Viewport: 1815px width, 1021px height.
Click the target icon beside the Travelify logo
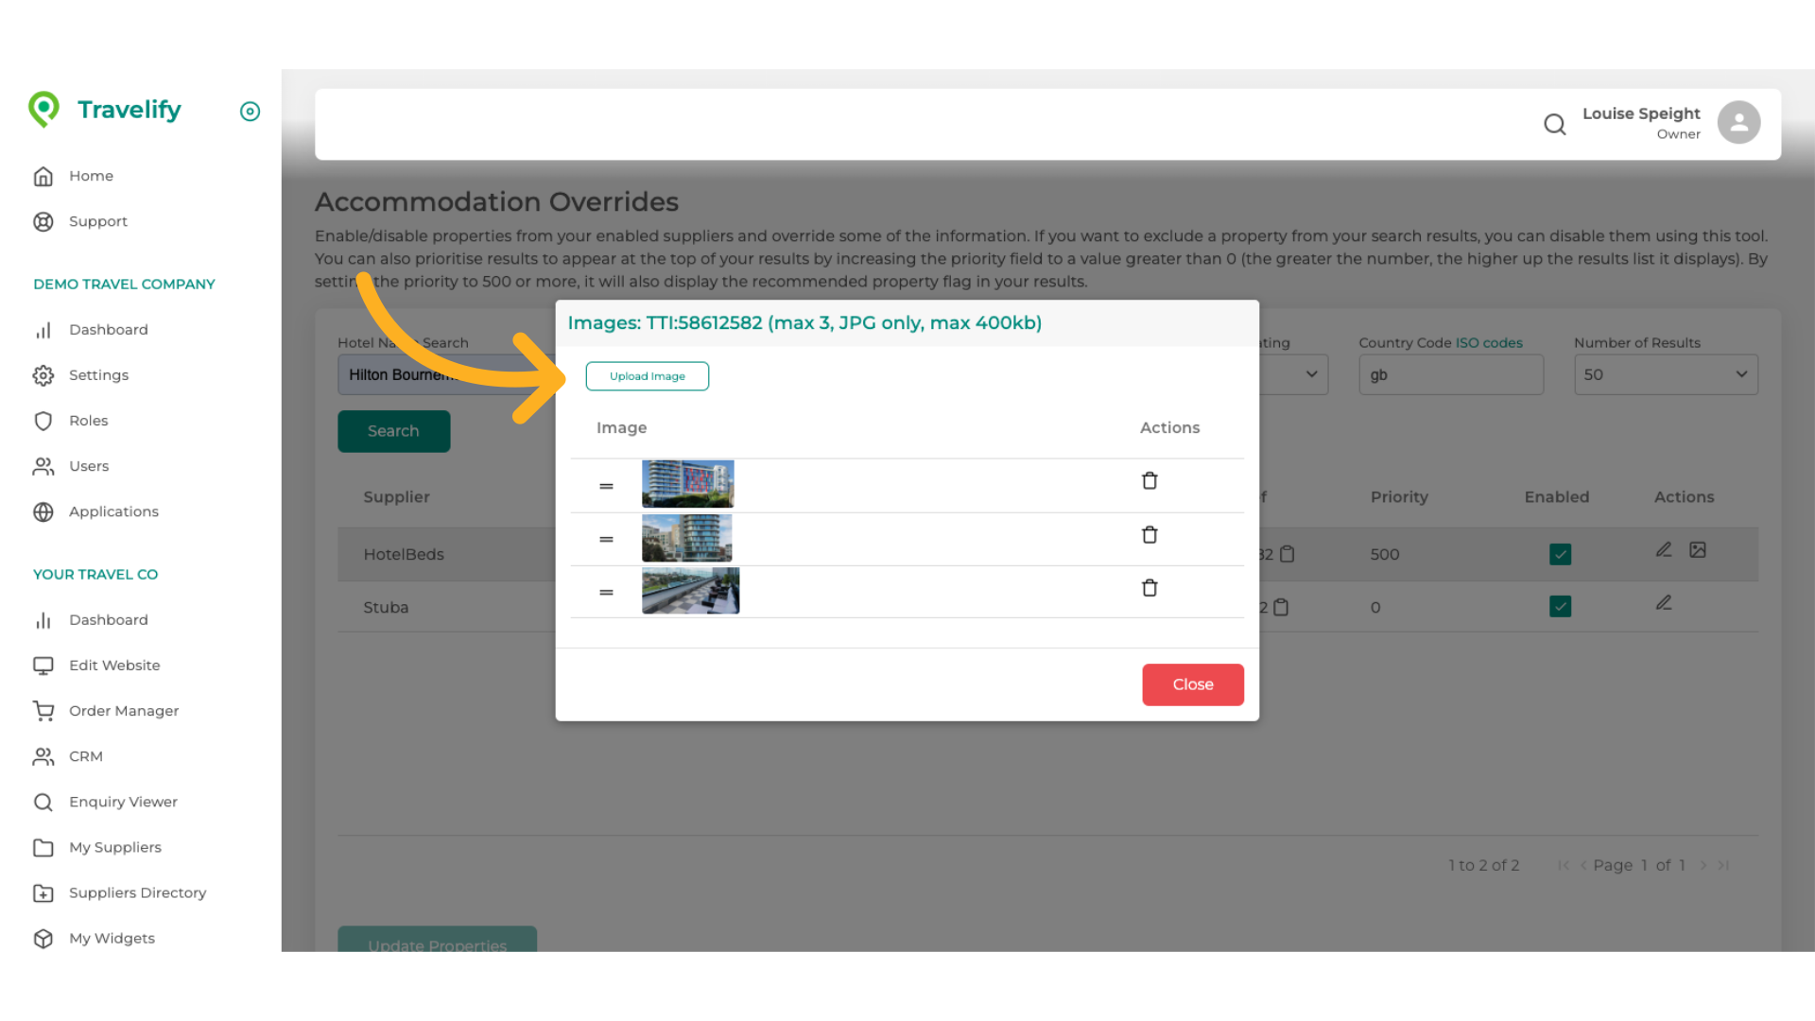pyautogui.click(x=250, y=112)
